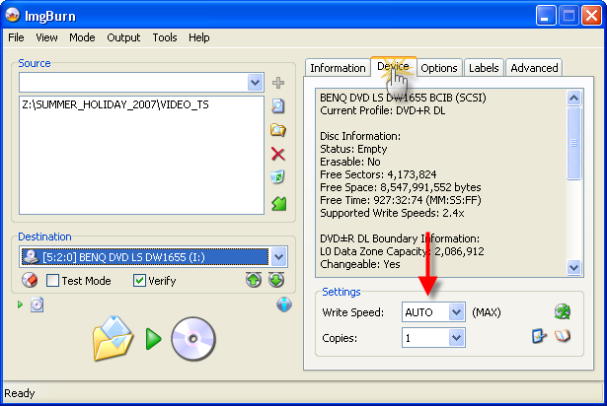Click the green up arrow eject tray icon
Screen dimensions: 607x406
(254, 280)
